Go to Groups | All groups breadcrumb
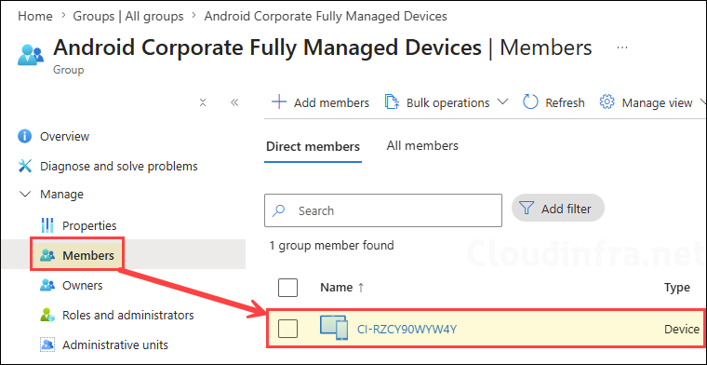The width and height of the screenshot is (707, 365). 128,16
